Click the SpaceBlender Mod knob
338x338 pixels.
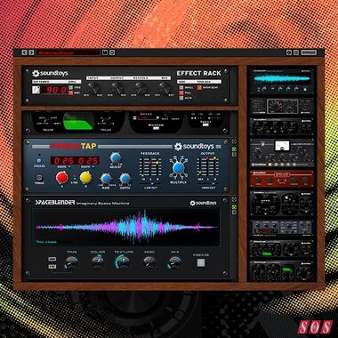point(149,262)
